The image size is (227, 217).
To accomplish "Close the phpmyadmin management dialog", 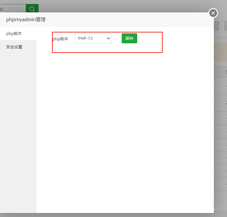I will pos(213,13).
